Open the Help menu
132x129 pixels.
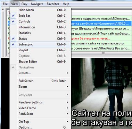(66, 4)
